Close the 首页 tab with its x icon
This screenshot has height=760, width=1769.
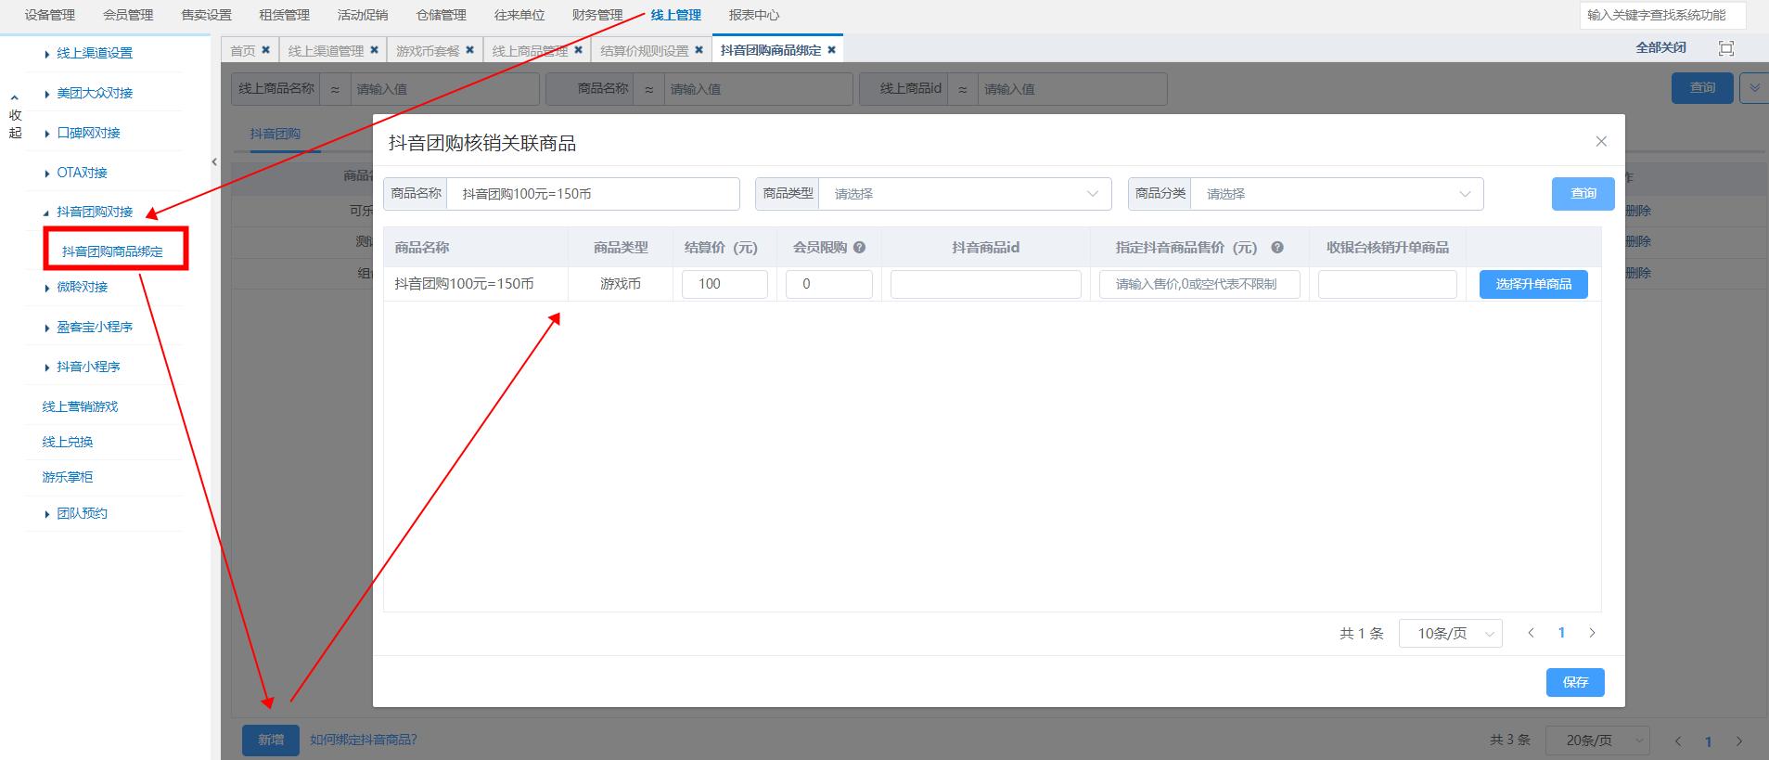coord(266,50)
